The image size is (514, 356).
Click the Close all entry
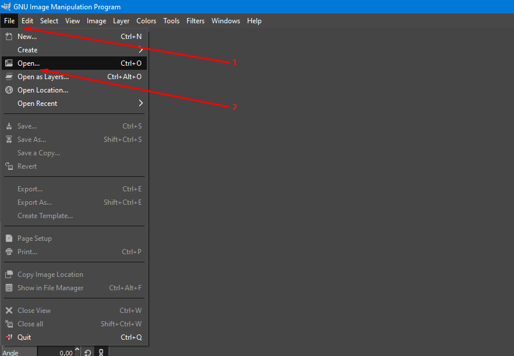pos(74,324)
